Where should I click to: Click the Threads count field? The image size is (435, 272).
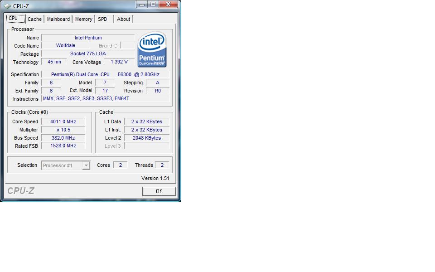pos(162,165)
